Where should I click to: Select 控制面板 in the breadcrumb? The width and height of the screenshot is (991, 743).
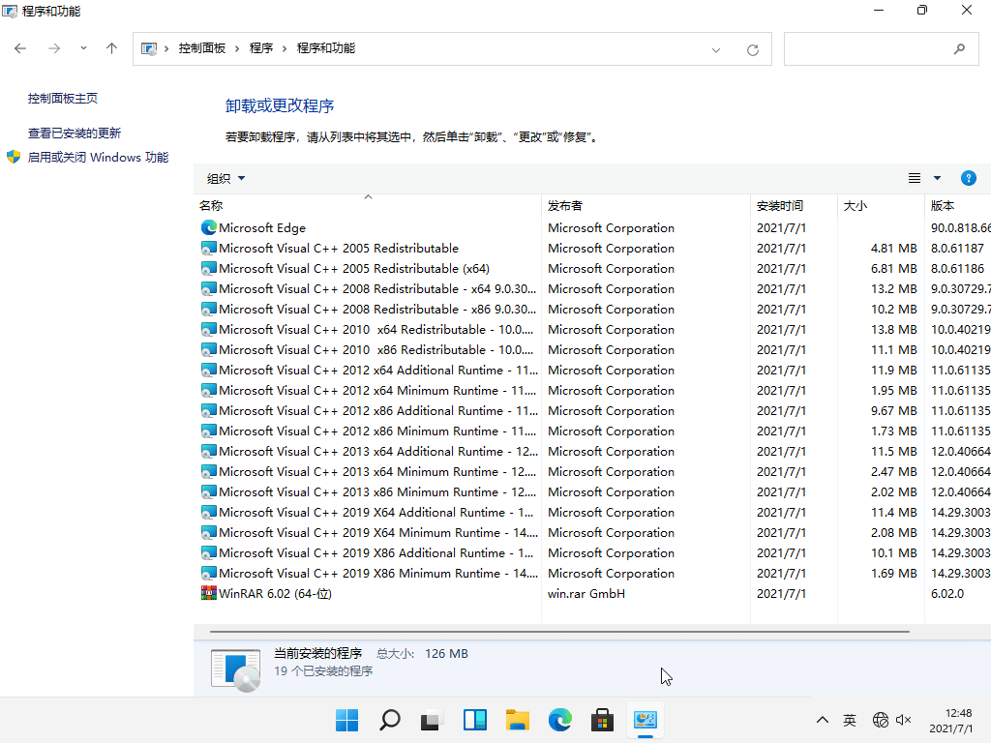pos(201,48)
